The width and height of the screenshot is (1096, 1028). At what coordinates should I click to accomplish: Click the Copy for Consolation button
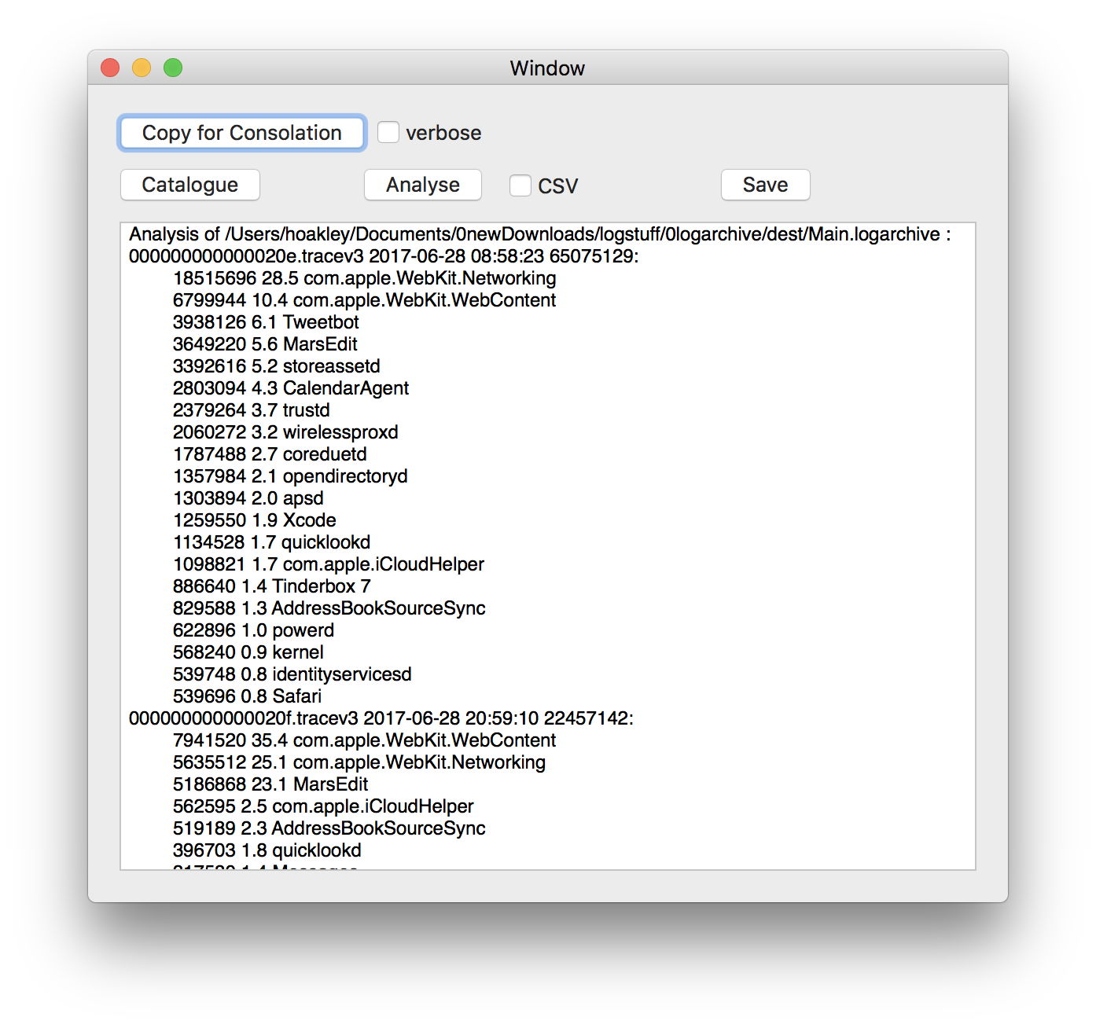[x=241, y=132]
